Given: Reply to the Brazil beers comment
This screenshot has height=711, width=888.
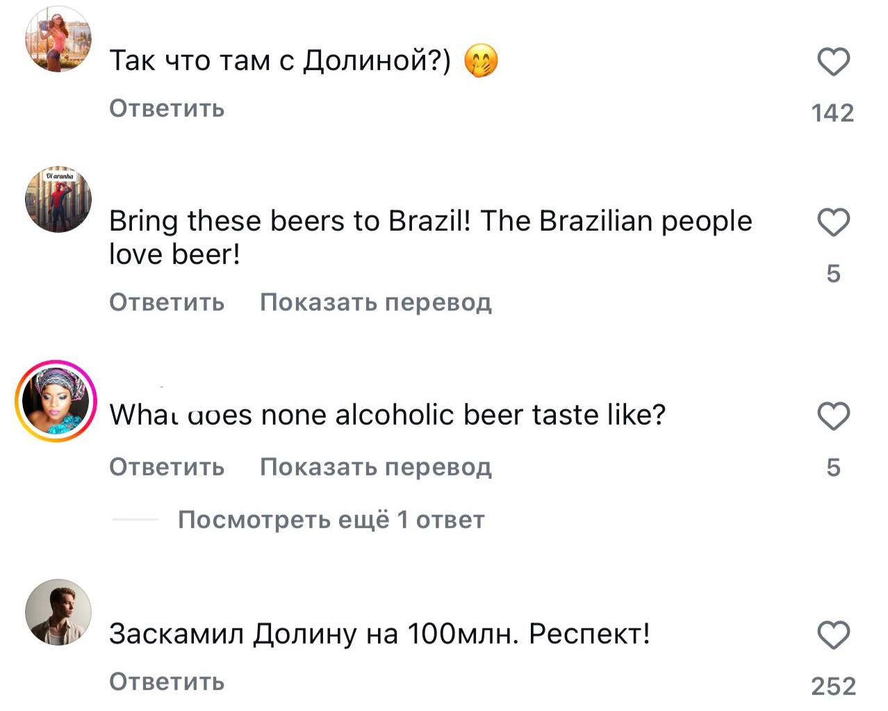Looking at the screenshot, I should 167,302.
